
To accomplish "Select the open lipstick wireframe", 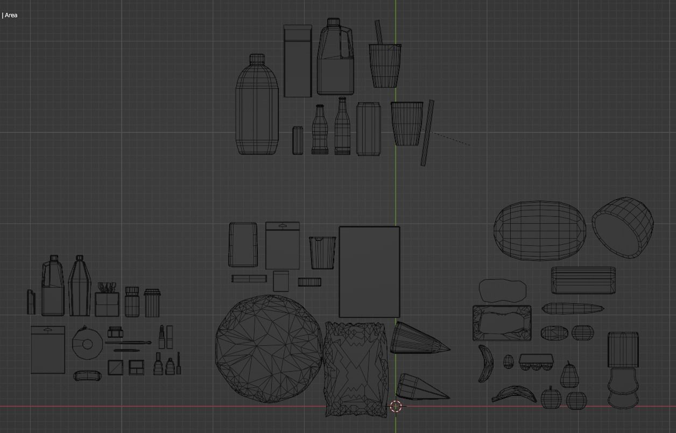I will coord(161,337).
